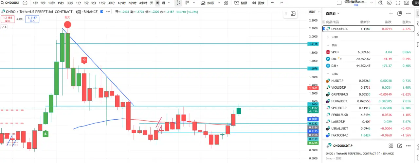
Task: Click the hollow candles chart type icon
Action: (187, 3)
